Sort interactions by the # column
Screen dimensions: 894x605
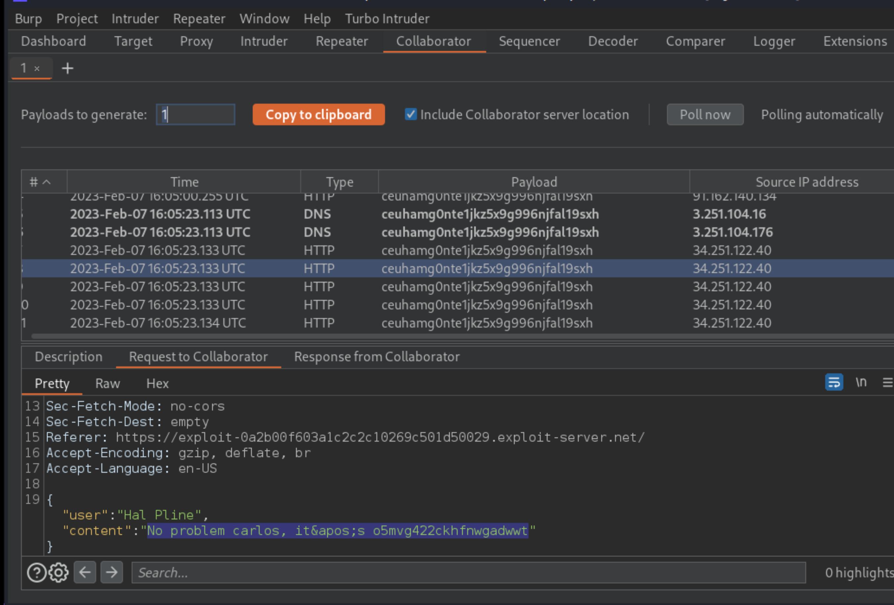(44, 182)
